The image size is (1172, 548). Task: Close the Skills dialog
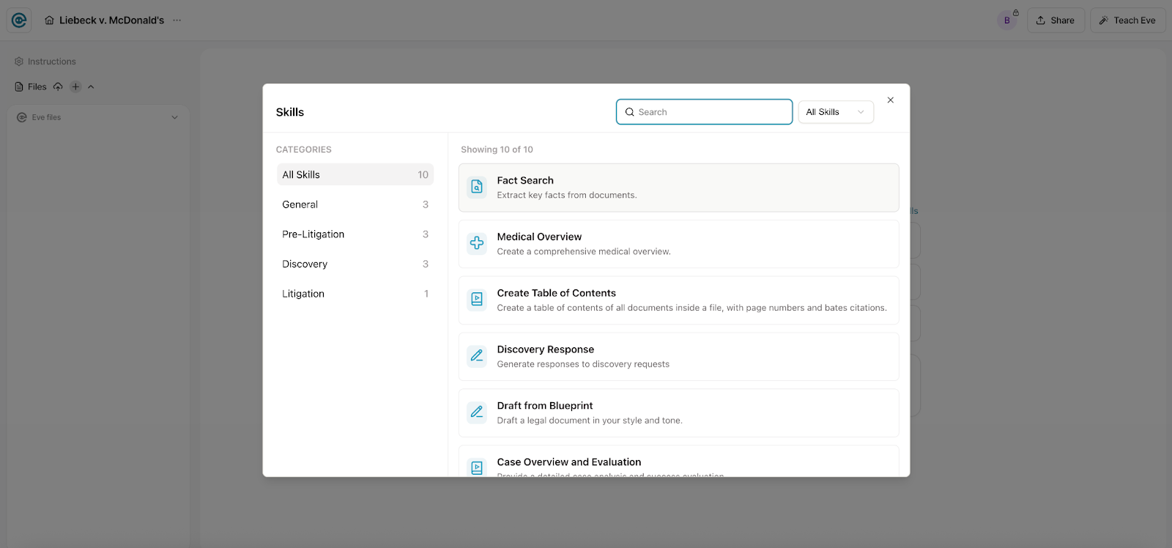(x=891, y=100)
